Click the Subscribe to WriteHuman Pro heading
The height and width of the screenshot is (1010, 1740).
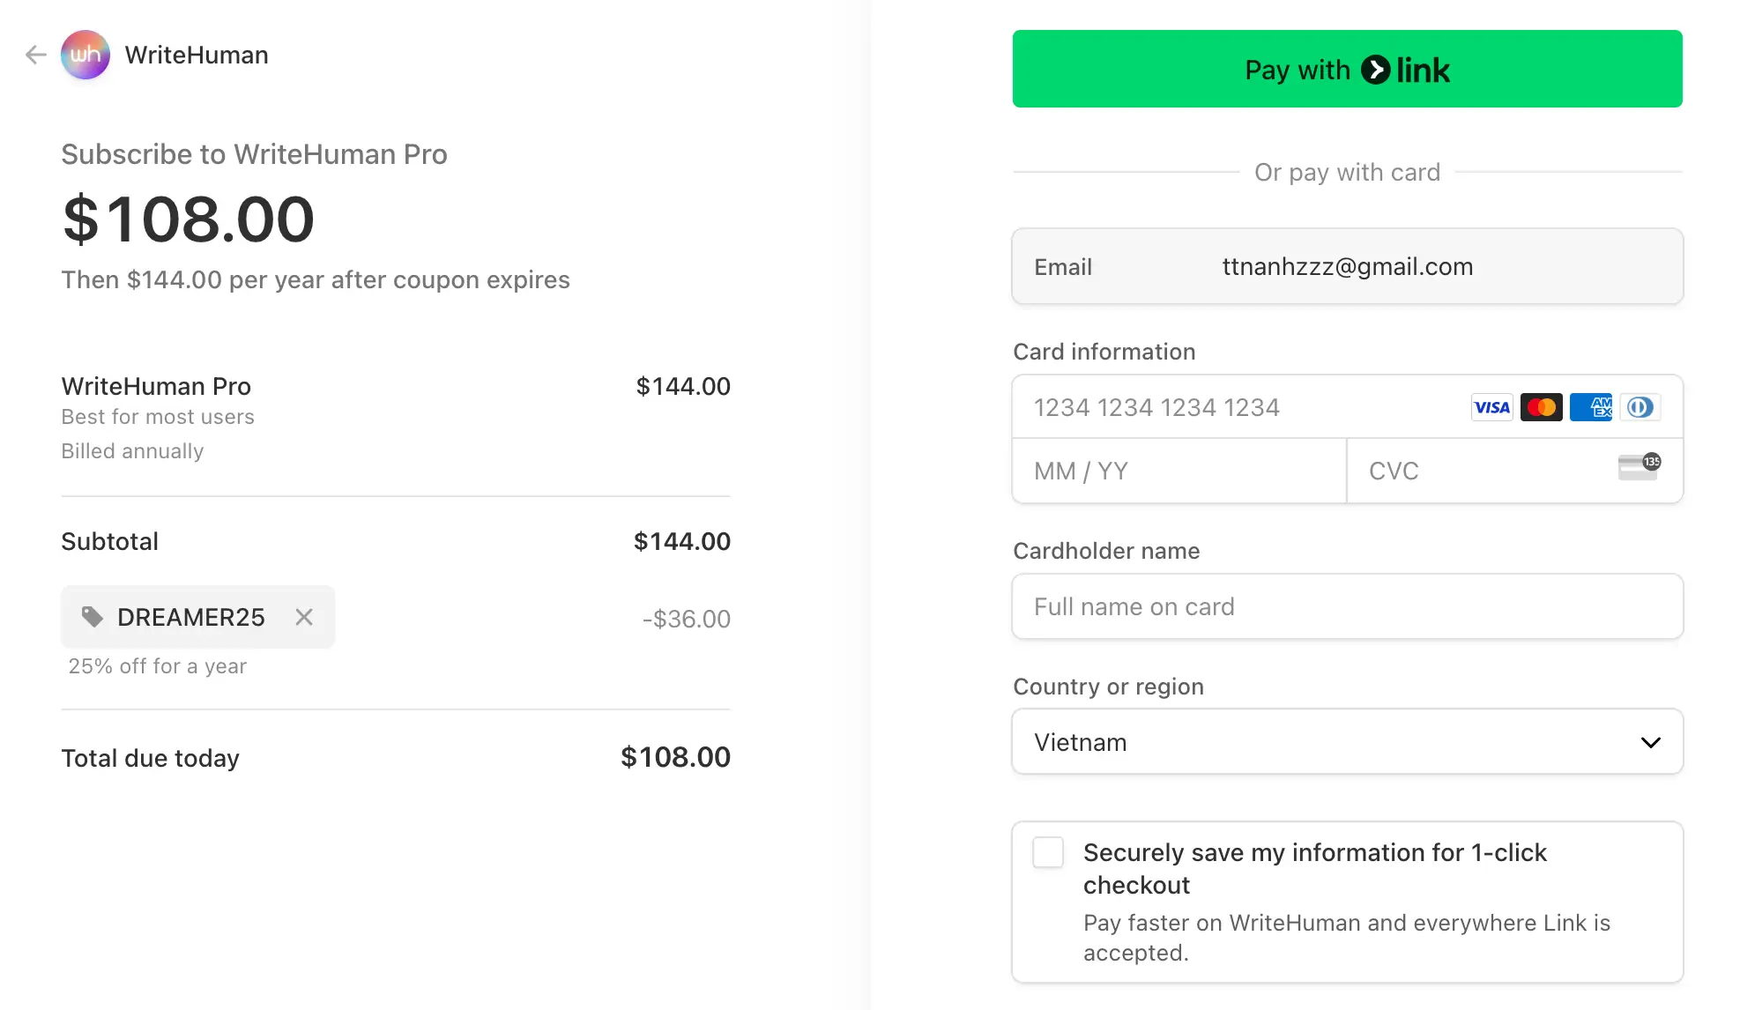pyautogui.click(x=254, y=153)
